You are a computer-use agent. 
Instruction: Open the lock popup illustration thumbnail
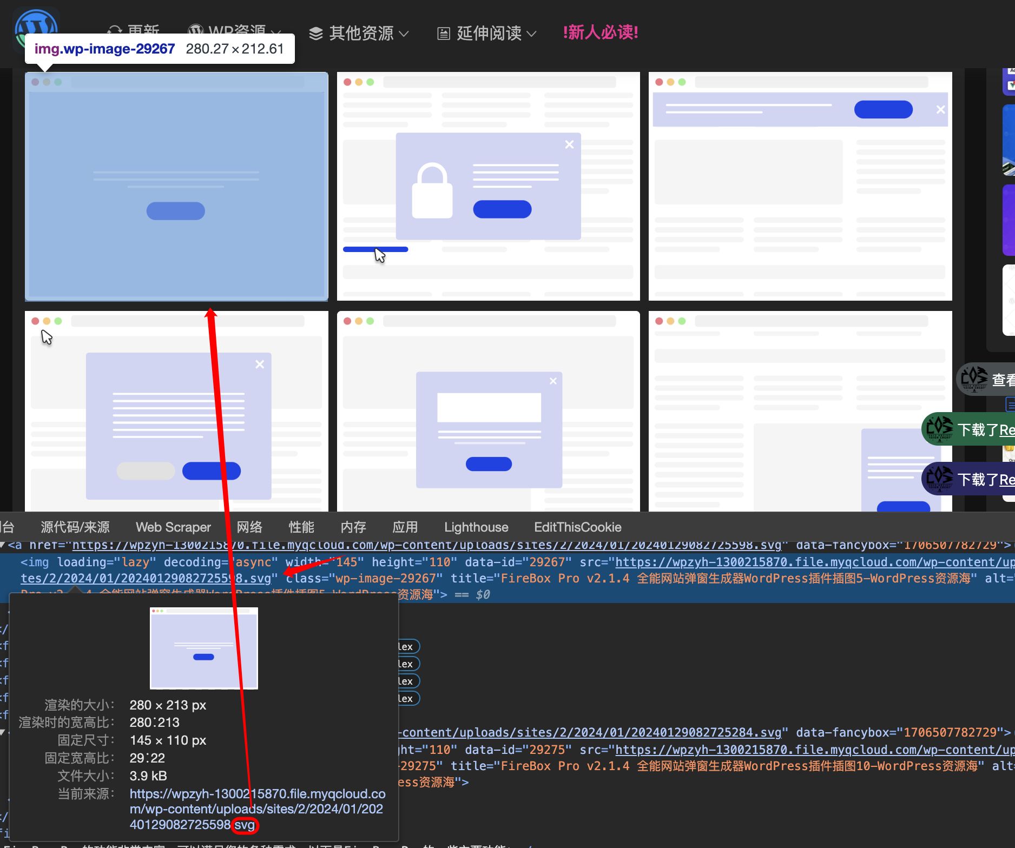489,186
